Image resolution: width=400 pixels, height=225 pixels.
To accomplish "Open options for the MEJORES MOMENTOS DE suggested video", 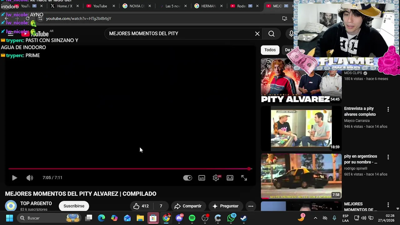I will (x=388, y=205).
